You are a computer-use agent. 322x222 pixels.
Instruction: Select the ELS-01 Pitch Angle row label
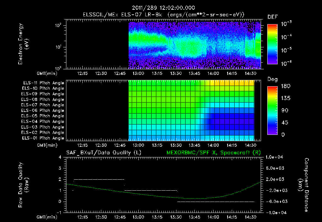[x=43, y=138]
